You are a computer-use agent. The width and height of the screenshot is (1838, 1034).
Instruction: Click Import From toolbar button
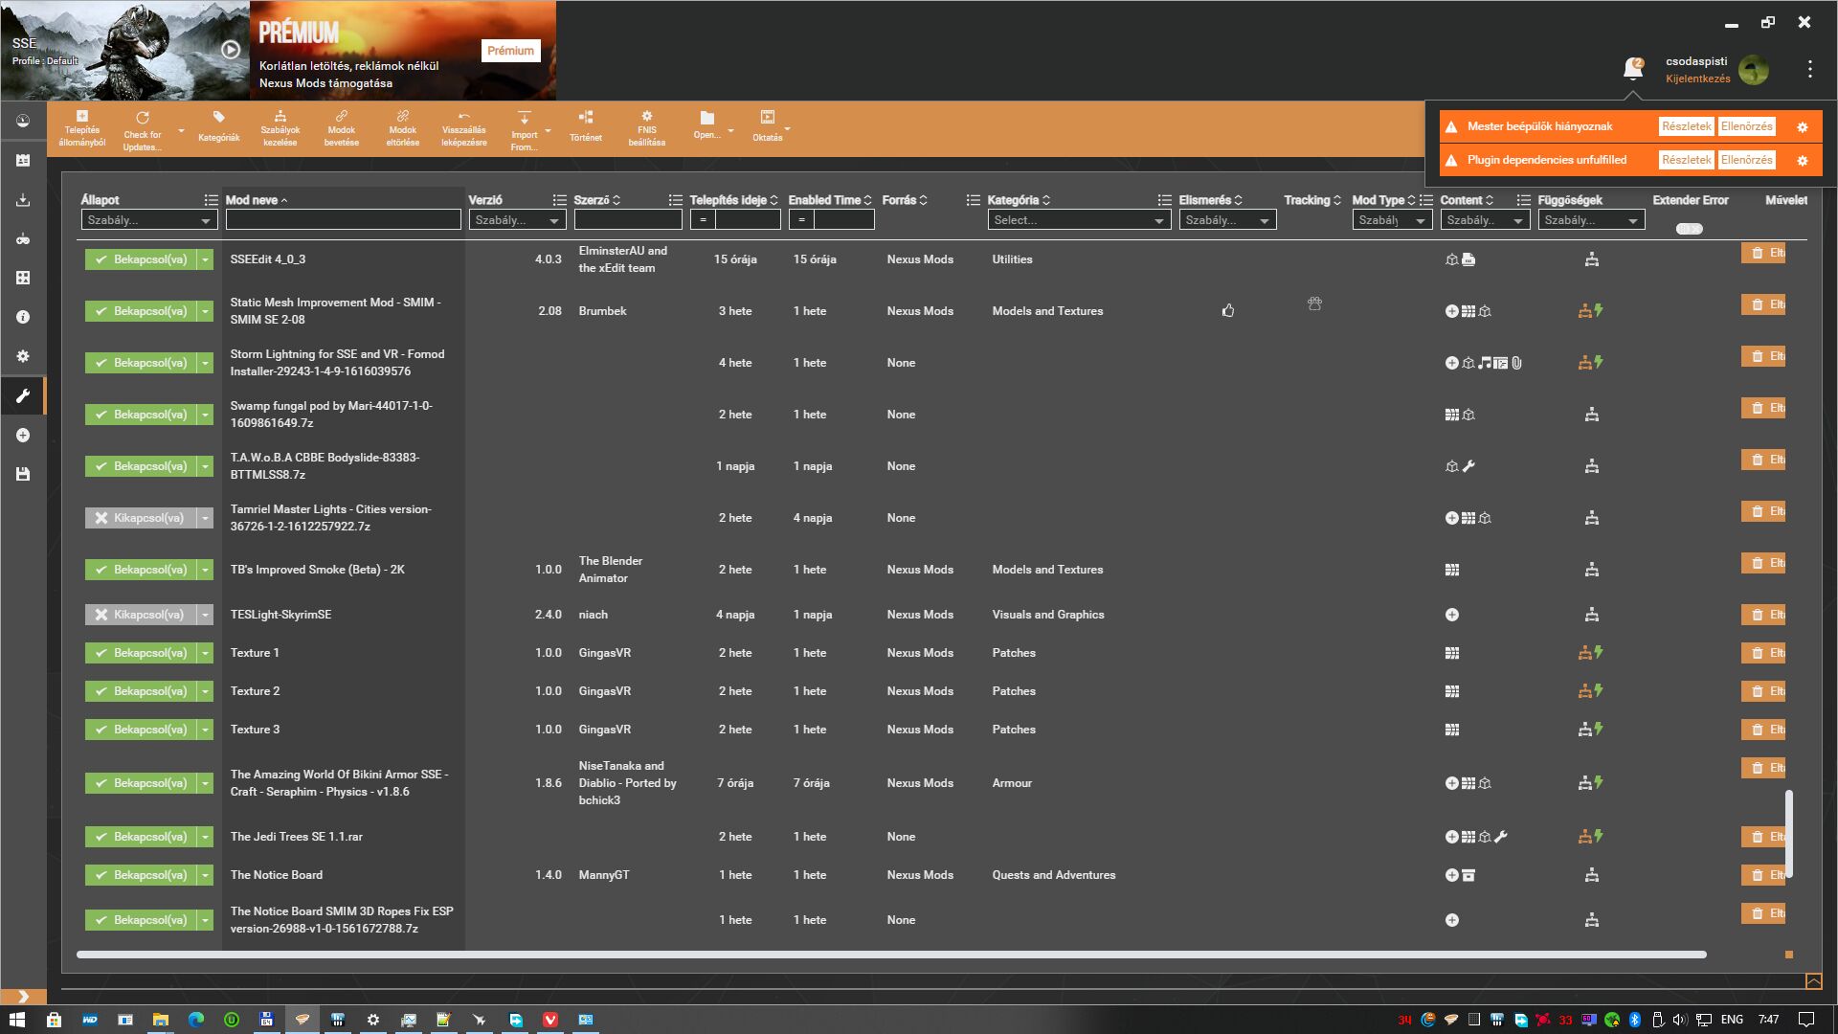pyautogui.click(x=525, y=130)
